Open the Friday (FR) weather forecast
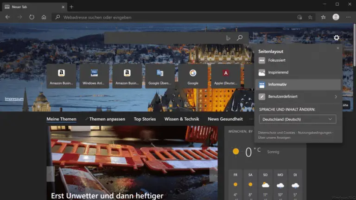 tap(235, 185)
